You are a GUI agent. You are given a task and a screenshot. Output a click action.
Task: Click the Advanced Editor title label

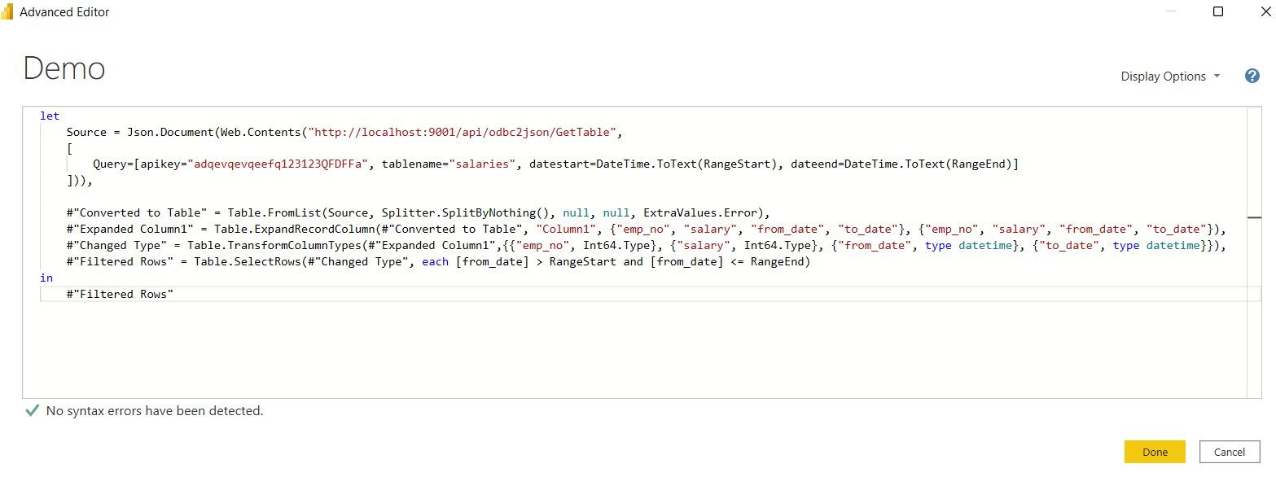coord(64,11)
